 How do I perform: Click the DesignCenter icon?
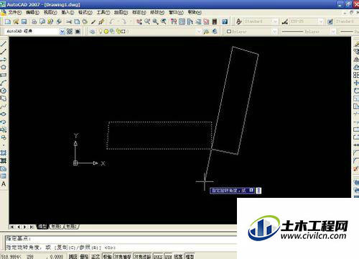182,22
